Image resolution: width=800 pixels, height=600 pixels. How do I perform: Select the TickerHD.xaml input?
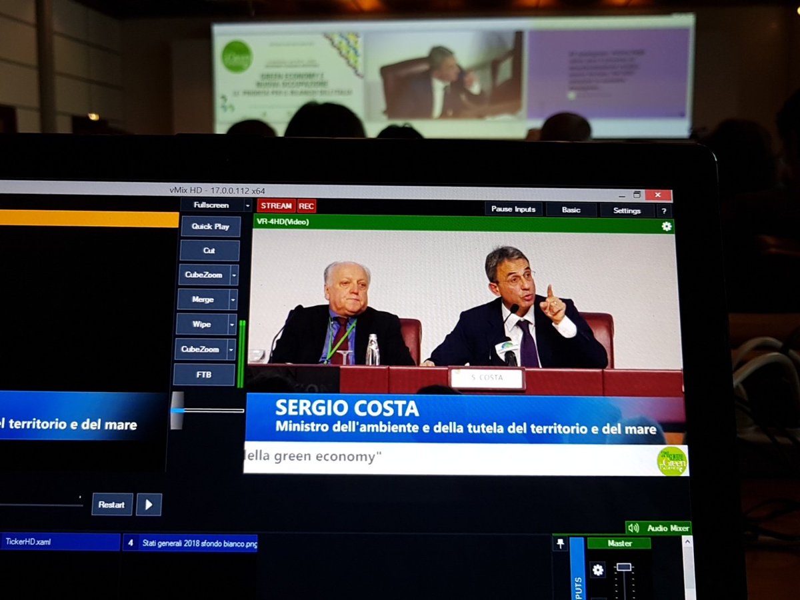[x=60, y=542]
